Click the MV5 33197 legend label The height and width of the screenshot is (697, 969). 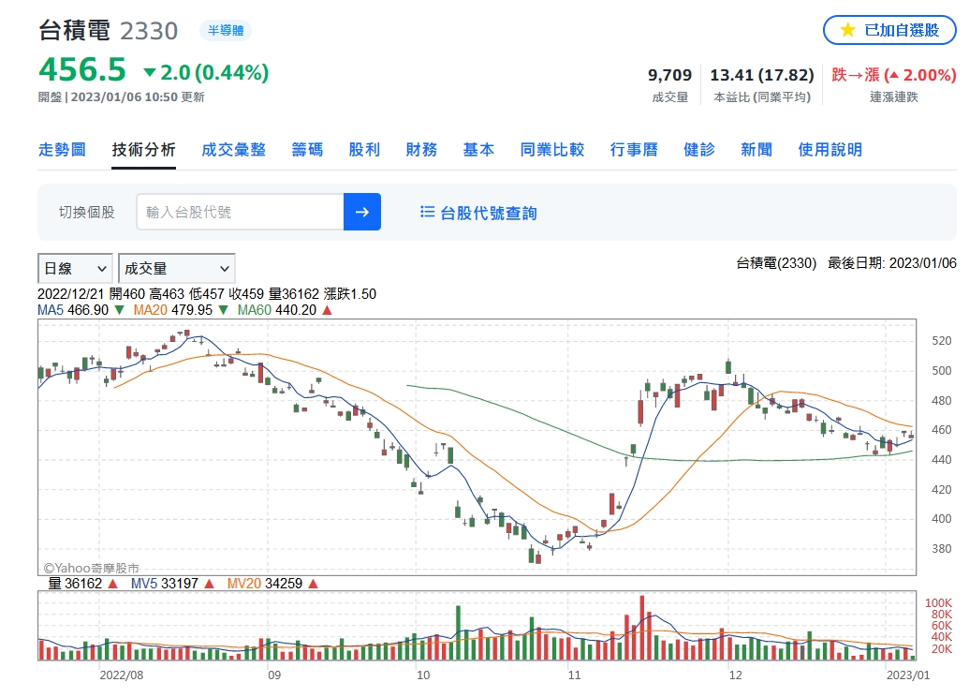point(165,584)
